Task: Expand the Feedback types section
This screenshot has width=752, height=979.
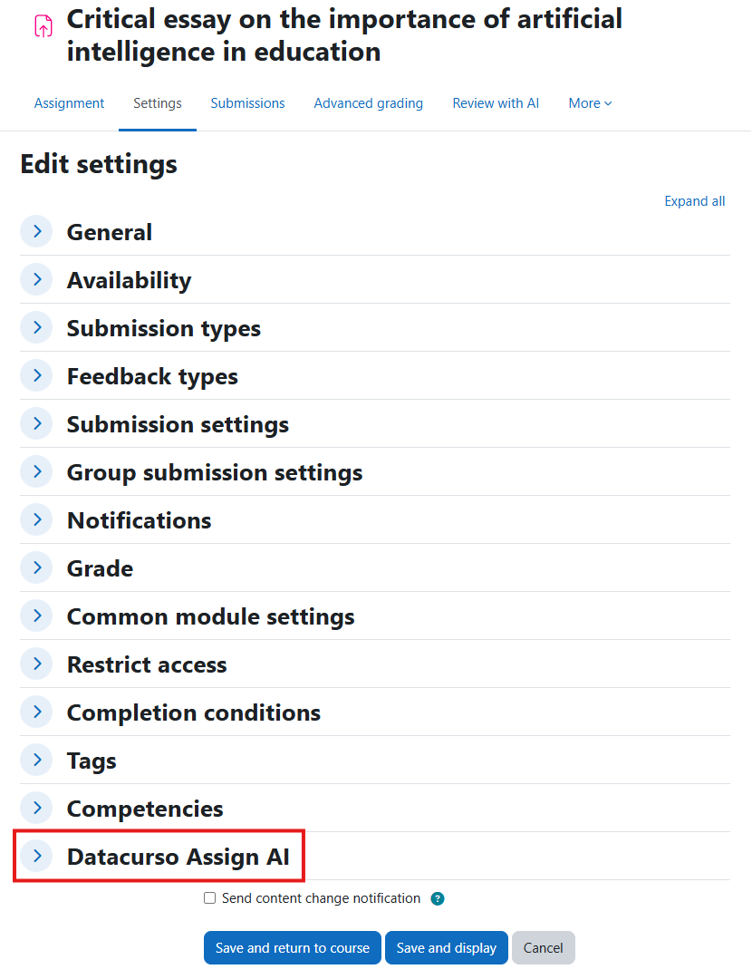Action: coord(35,375)
